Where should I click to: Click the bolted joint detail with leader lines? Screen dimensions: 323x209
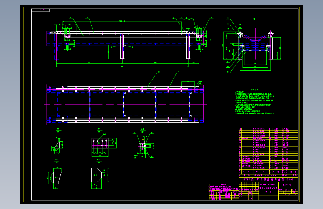pos(143,145)
